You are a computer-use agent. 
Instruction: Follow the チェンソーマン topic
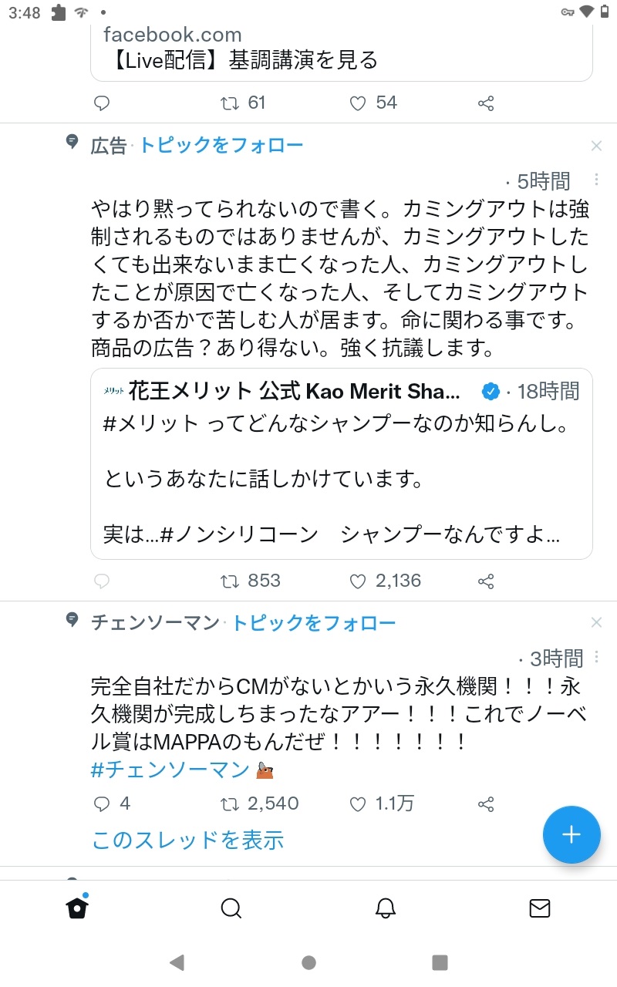[x=313, y=622]
